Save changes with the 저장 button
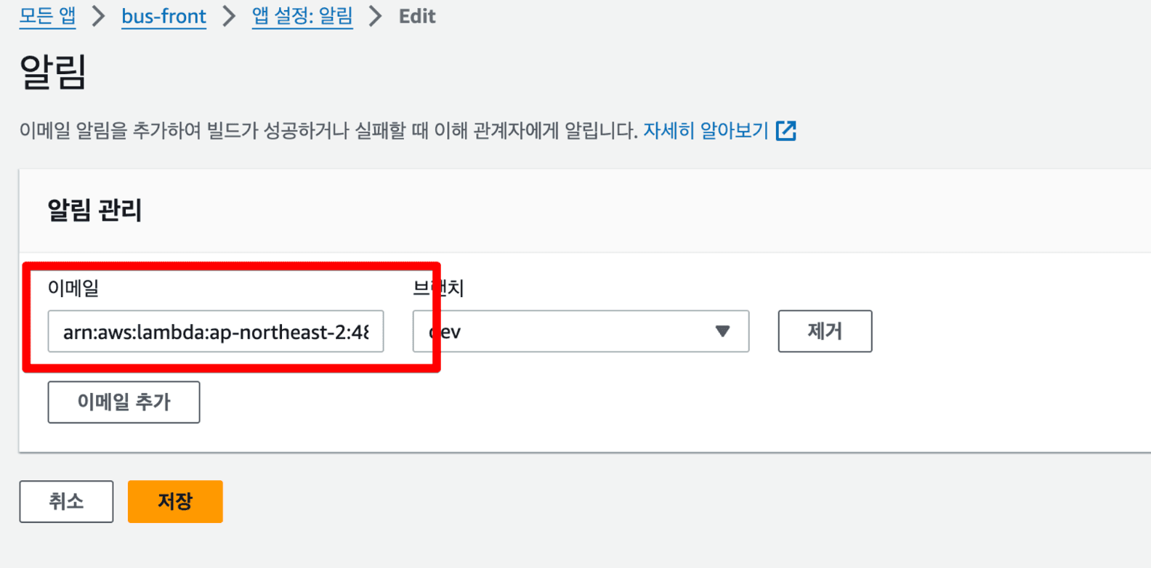Image resolution: width=1151 pixels, height=568 pixels. [x=175, y=501]
